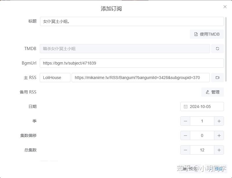
Task: Open the 2024-10-05 date picker
Action: 202,107
